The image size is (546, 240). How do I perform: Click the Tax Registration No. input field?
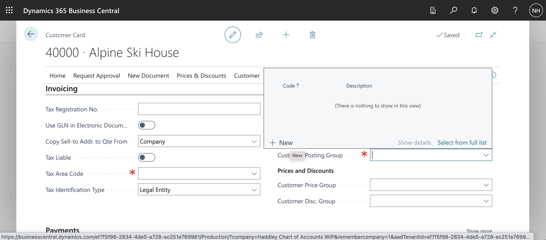tap(199, 109)
